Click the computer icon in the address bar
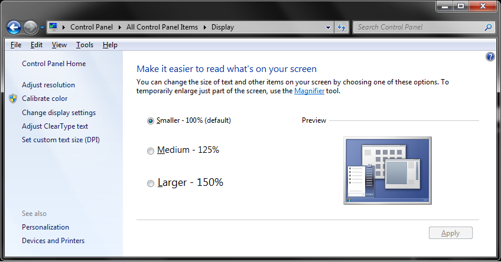Image resolution: width=501 pixels, height=262 pixels. (x=53, y=27)
